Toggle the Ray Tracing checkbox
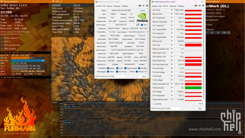This screenshot has width=245, height=138. tap(117, 72)
